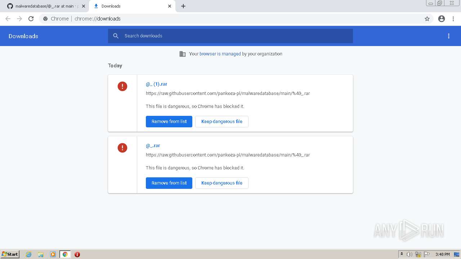Click the Chrome site info icon in address bar
The width and height of the screenshot is (461, 259).
click(45, 19)
